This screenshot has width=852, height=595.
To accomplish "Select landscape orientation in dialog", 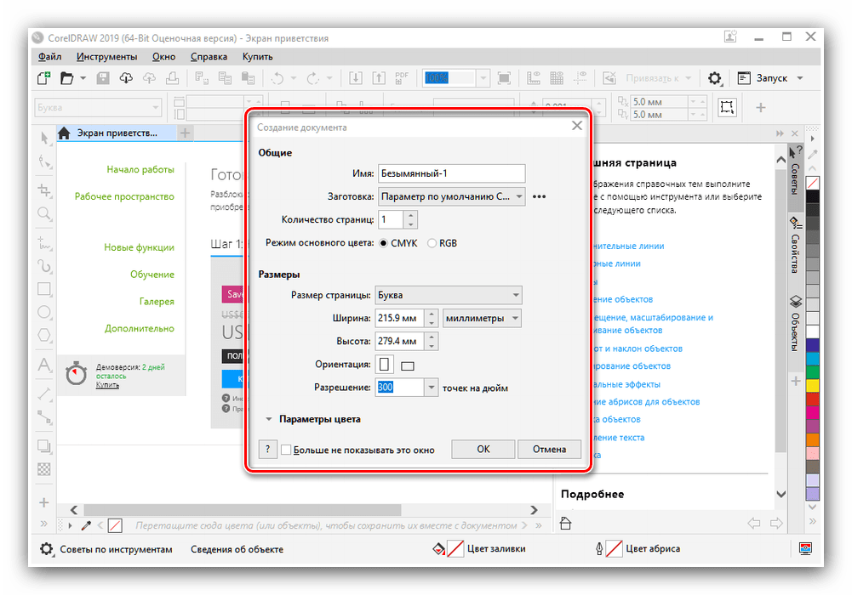I will pos(408,366).
